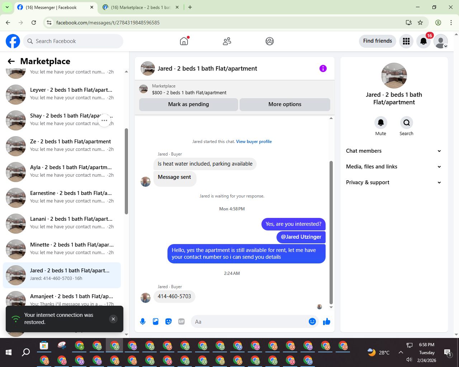Screen dimensions: 459x367
Task: Click the Mark as pending button
Action: pyautogui.click(x=189, y=104)
